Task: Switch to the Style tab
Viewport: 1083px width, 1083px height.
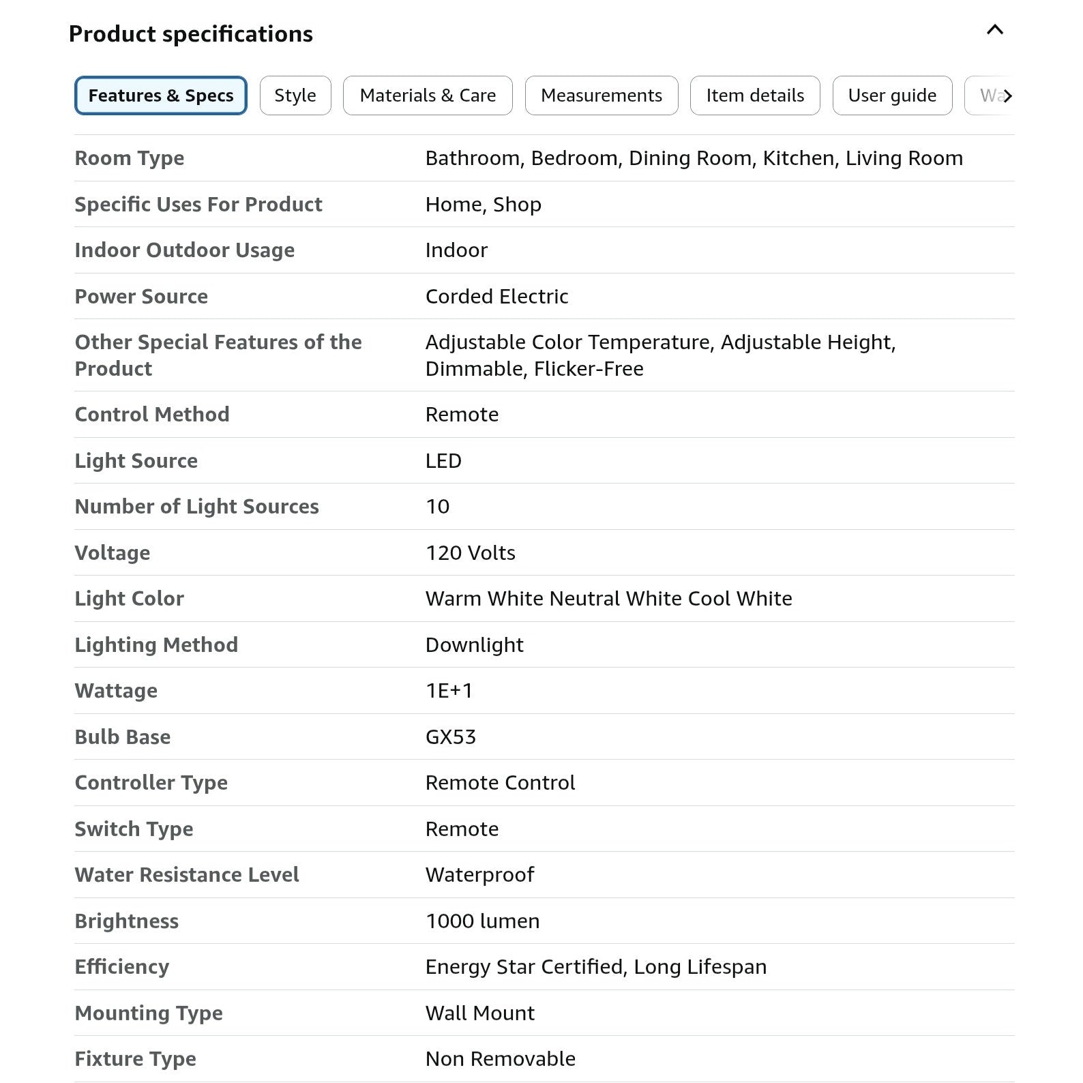Action: 295,95
